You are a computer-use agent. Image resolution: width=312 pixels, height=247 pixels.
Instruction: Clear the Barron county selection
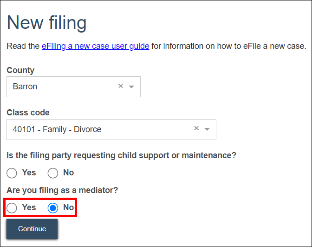(x=121, y=86)
